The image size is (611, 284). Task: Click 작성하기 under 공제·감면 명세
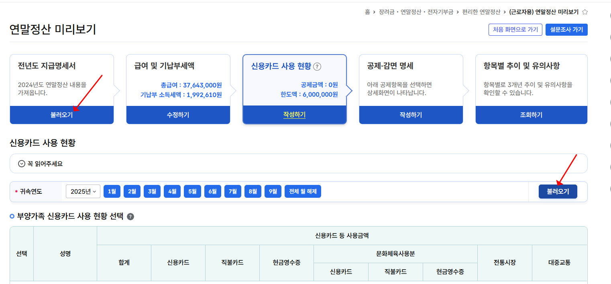tap(411, 116)
